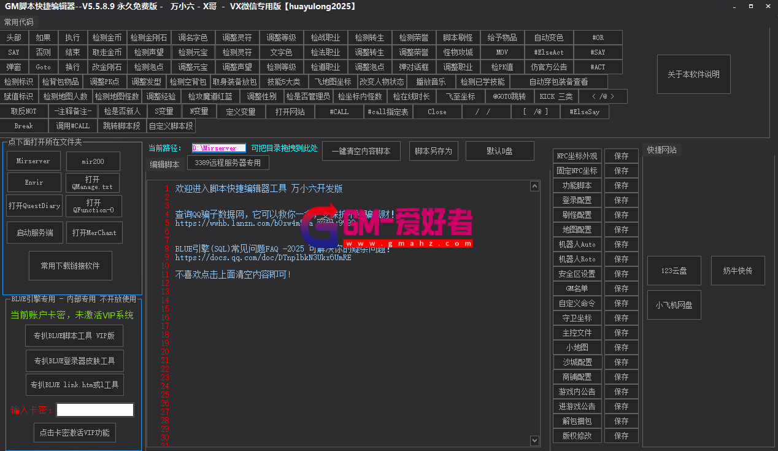Image resolution: width=778 pixels, height=451 pixels.
Task: Add the 检测金币 check
Action: 107,37
